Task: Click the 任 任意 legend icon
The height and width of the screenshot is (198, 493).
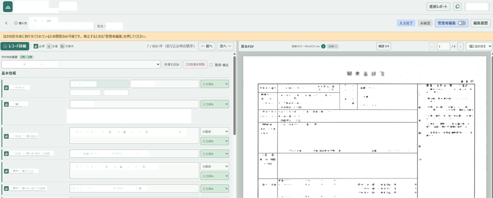Action: pos(49,46)
